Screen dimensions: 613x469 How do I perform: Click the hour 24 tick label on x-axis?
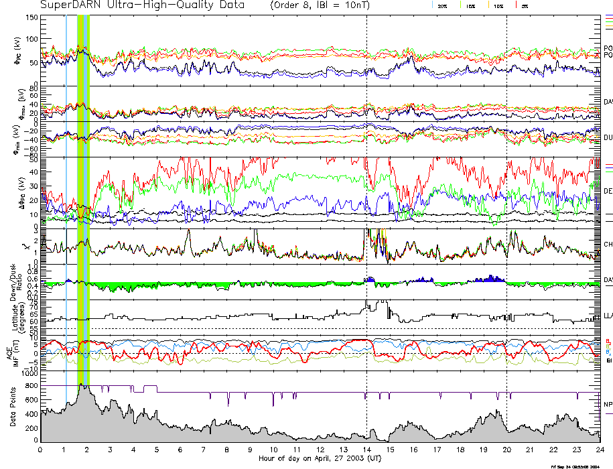coord(599,450)
